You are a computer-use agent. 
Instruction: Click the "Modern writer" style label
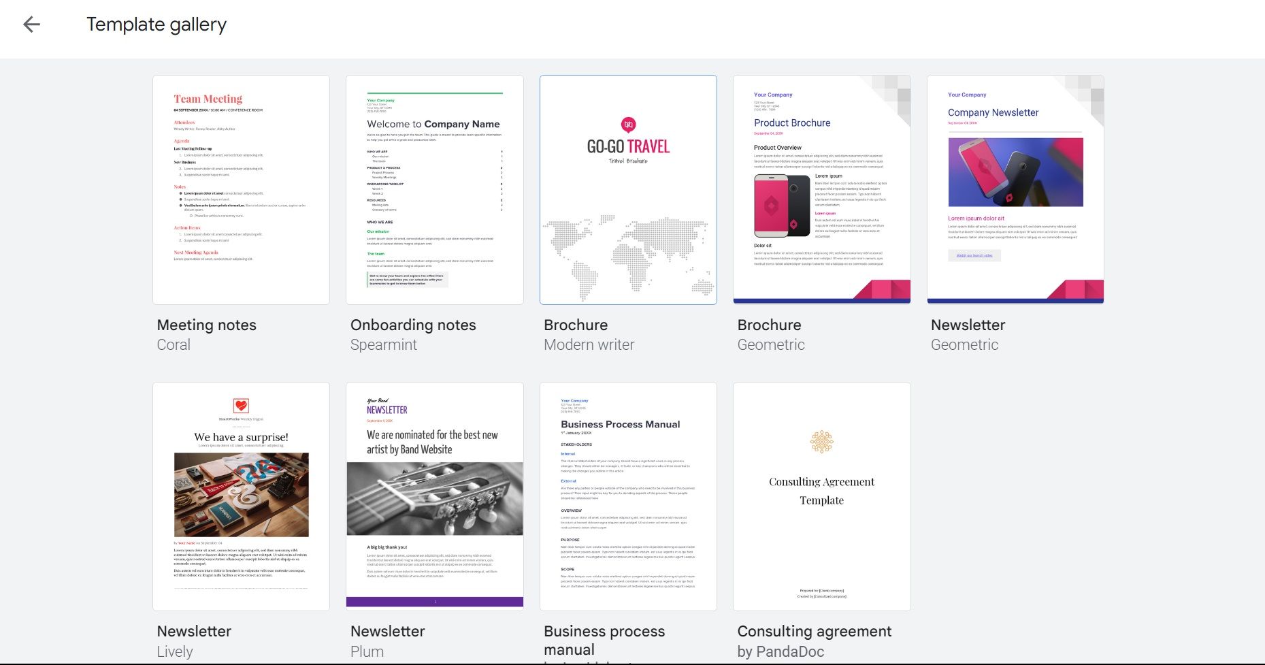589,345
